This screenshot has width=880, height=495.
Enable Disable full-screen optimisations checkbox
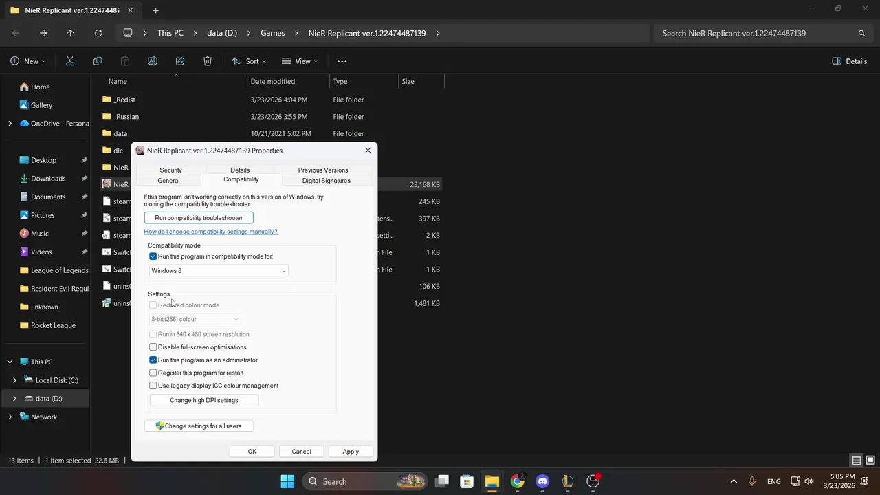point(153,347)
